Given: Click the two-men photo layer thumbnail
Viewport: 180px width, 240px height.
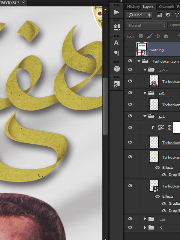Looking at the screenshot, I should [x=154, y=81].
